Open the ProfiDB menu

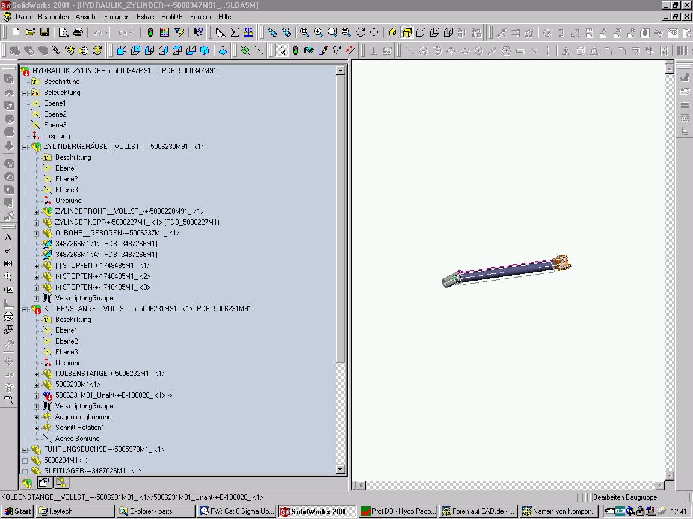tap(171, 17)
